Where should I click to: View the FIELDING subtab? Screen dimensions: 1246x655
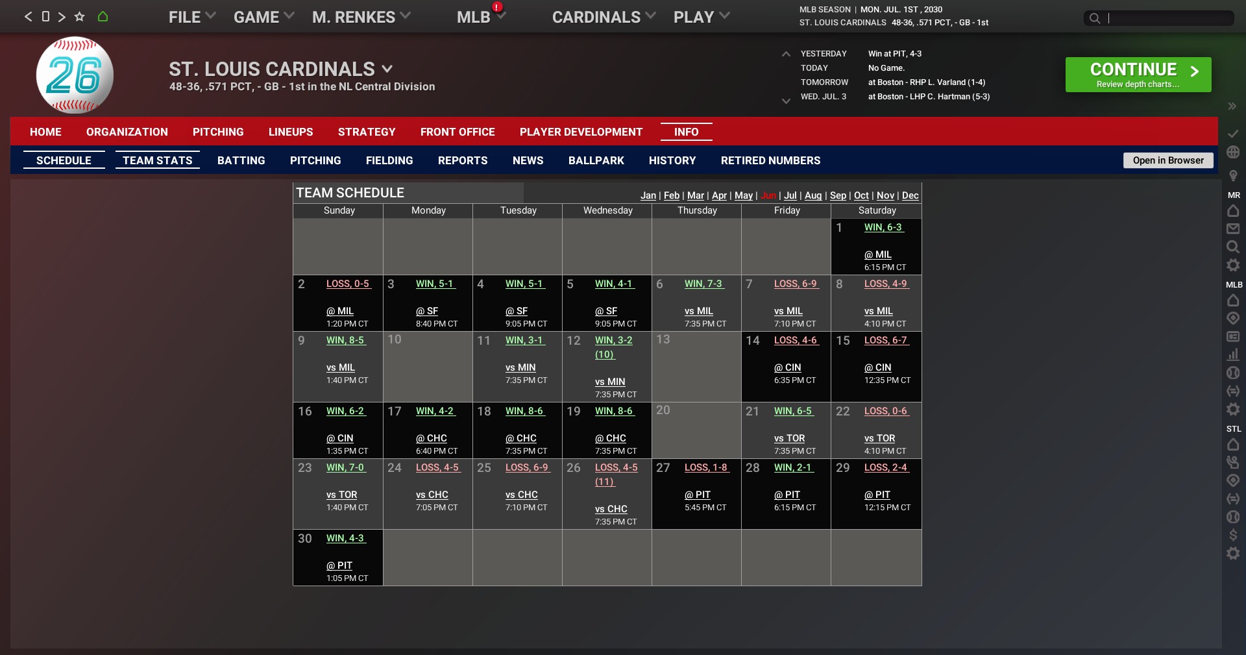[389, 160]
